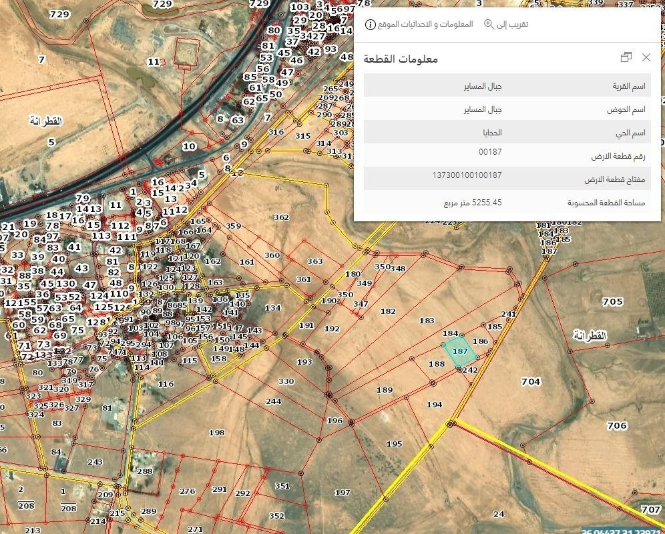
Task: Click on parcel 706 on the map
Action: pyautogui.click(x=616, y=425)
